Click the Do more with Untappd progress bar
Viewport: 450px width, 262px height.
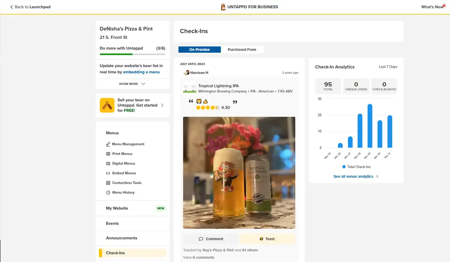tap(132, 54)
